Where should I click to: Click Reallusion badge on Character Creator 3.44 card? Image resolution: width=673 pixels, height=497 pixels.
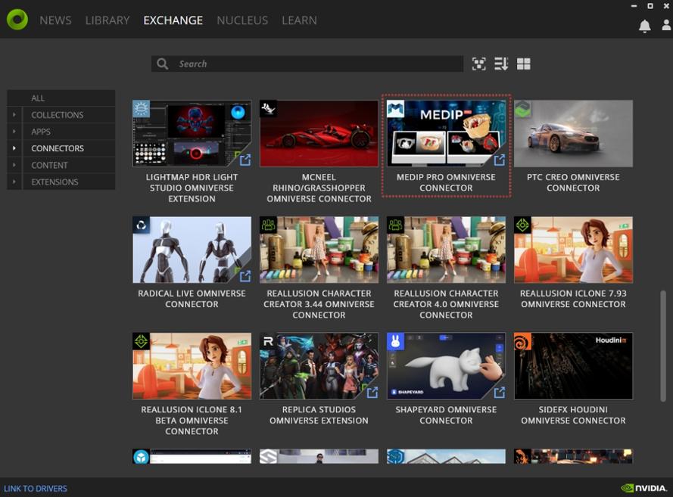[268, 225]
